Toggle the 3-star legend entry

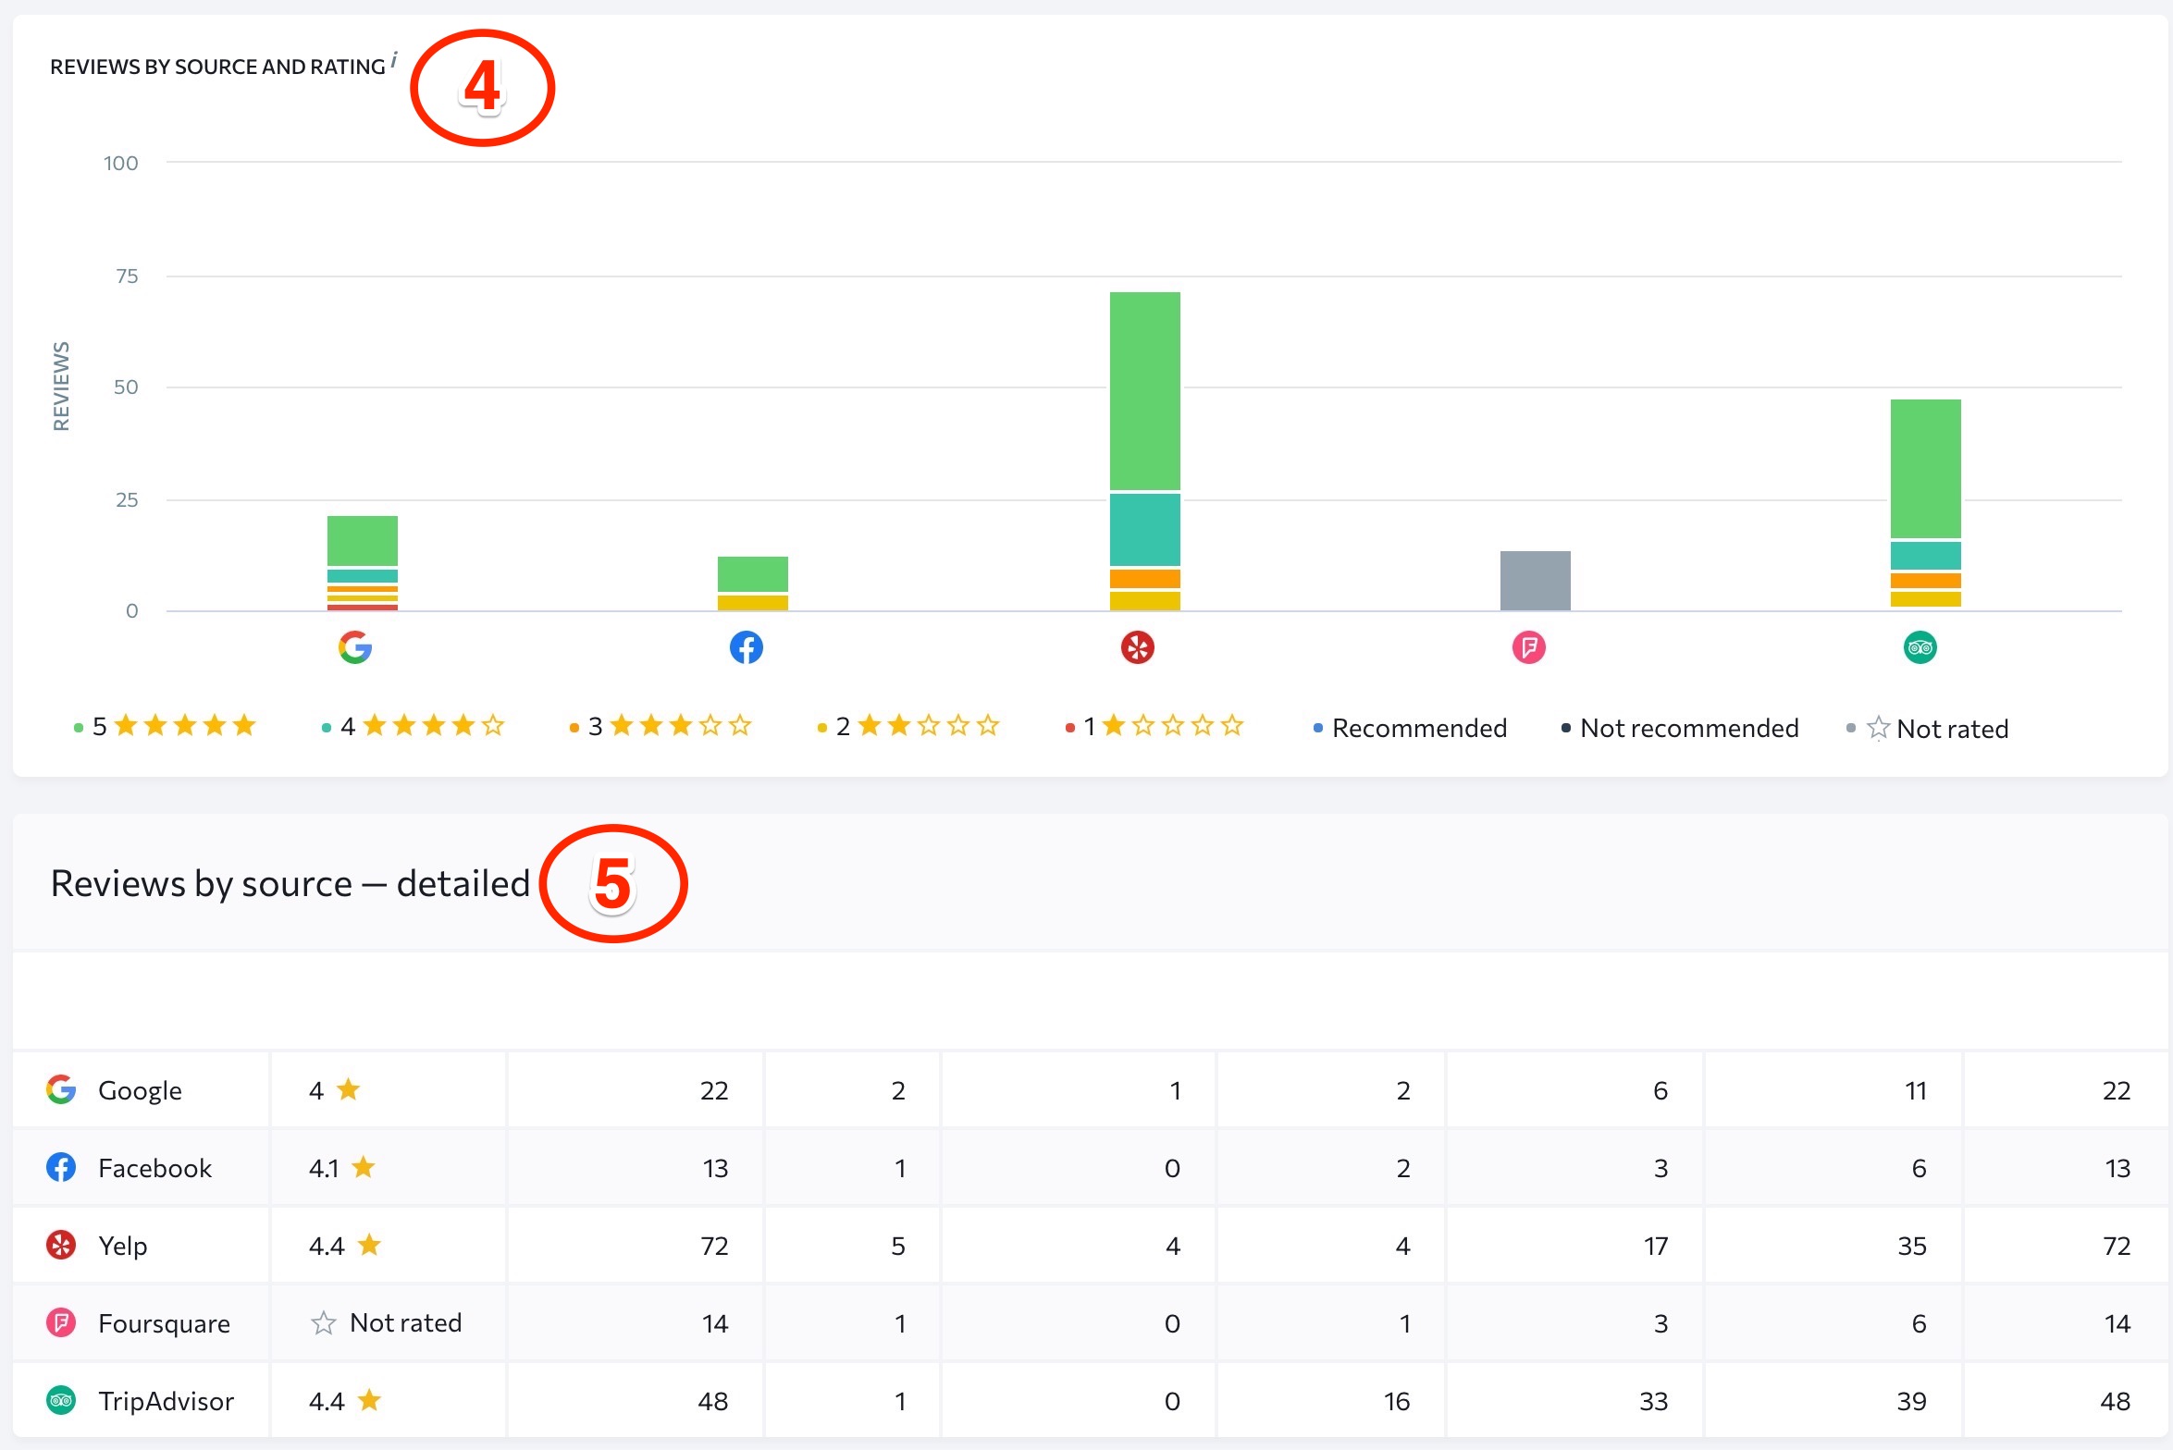coord(662,727)
